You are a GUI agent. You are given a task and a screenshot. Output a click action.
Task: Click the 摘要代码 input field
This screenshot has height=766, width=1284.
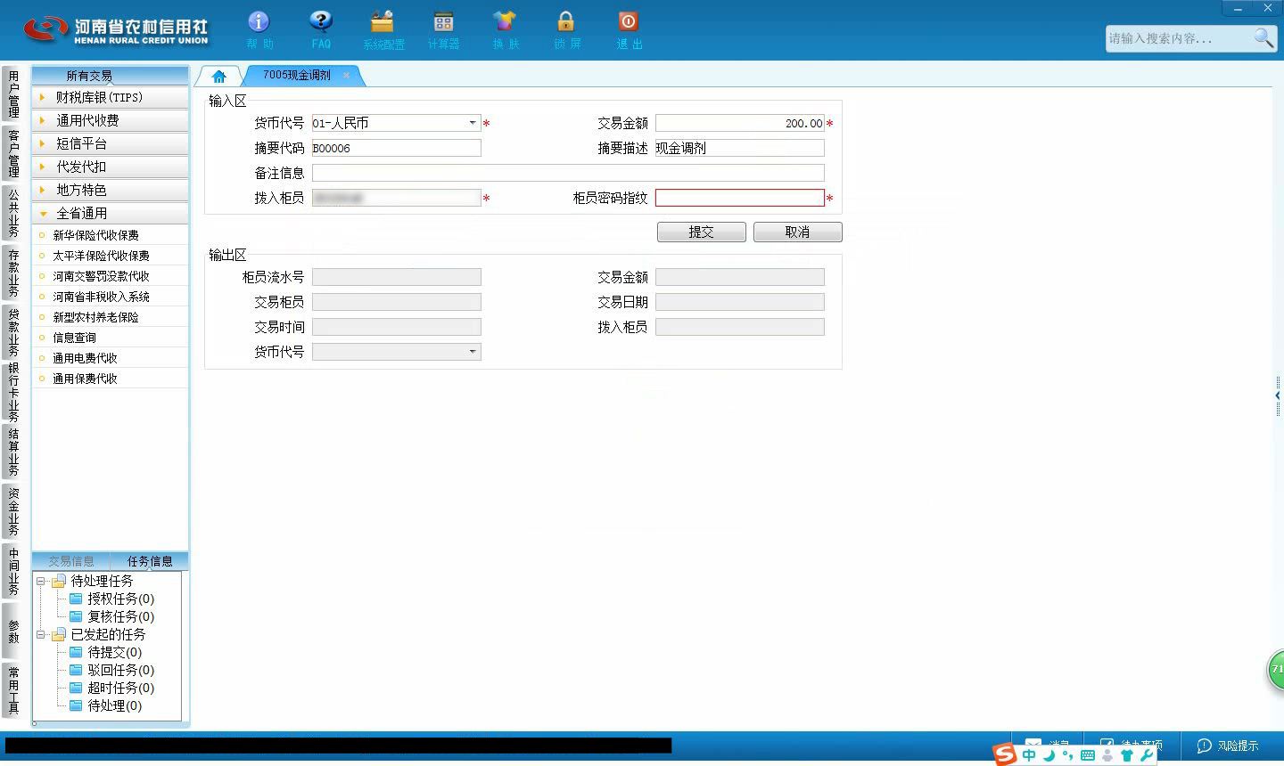(396, 148)
